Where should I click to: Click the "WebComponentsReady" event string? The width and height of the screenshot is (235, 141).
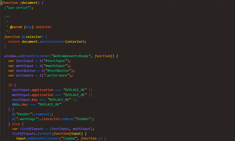71,56
